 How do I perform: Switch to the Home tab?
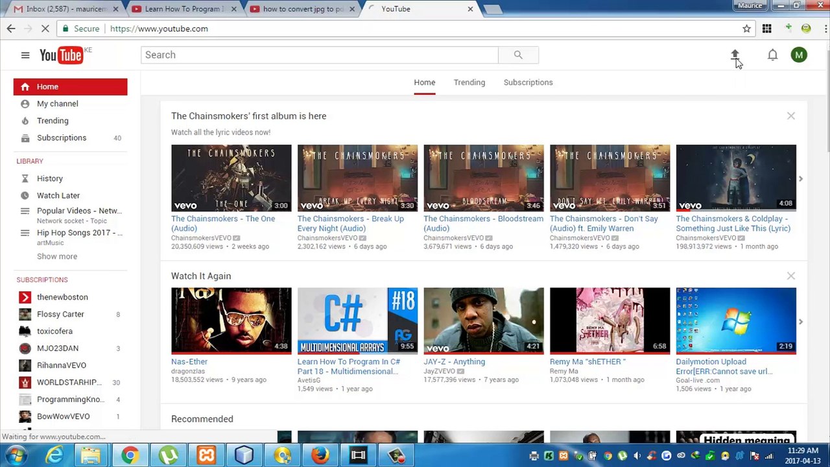425,82
